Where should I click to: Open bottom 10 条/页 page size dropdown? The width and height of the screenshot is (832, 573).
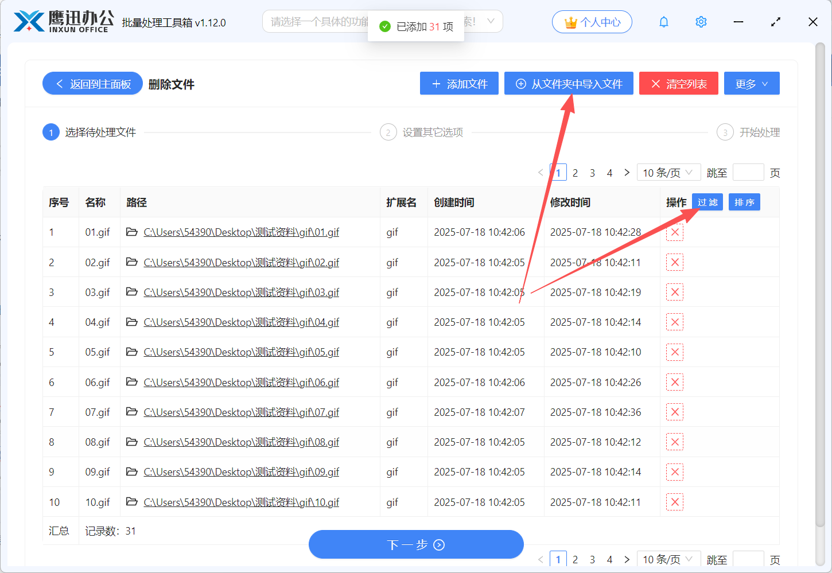[668, 559]
